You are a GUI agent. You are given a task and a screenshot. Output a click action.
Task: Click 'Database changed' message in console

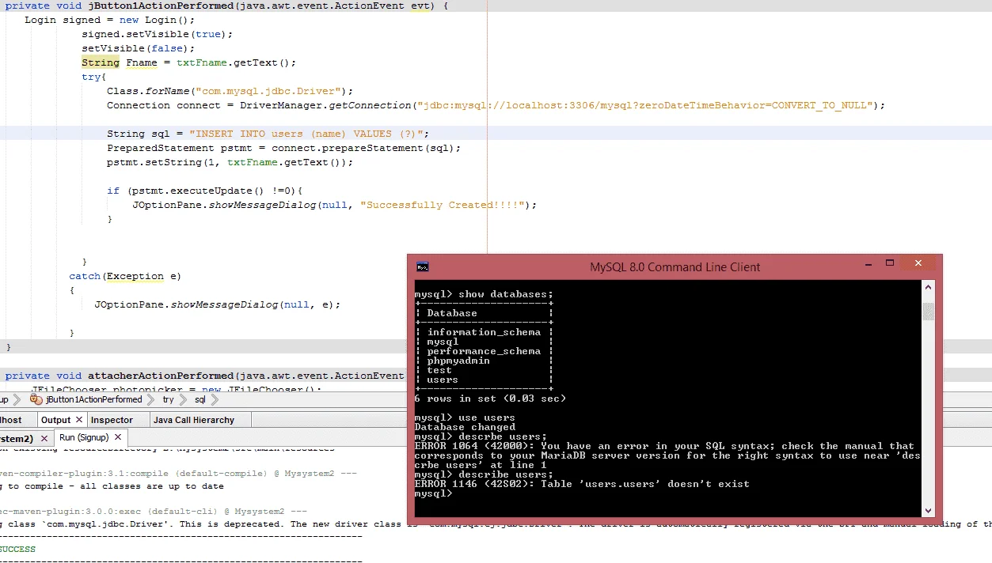click(465, 427)
